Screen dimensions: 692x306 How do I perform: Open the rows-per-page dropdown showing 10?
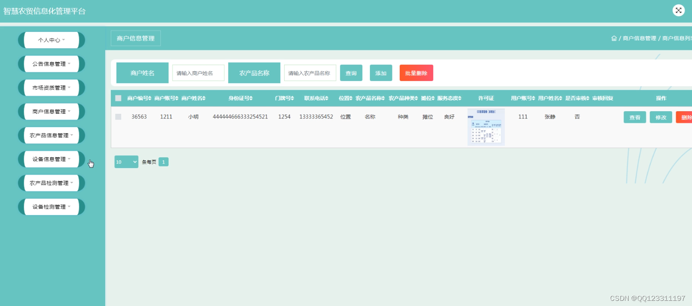click(x=126, y=162)
